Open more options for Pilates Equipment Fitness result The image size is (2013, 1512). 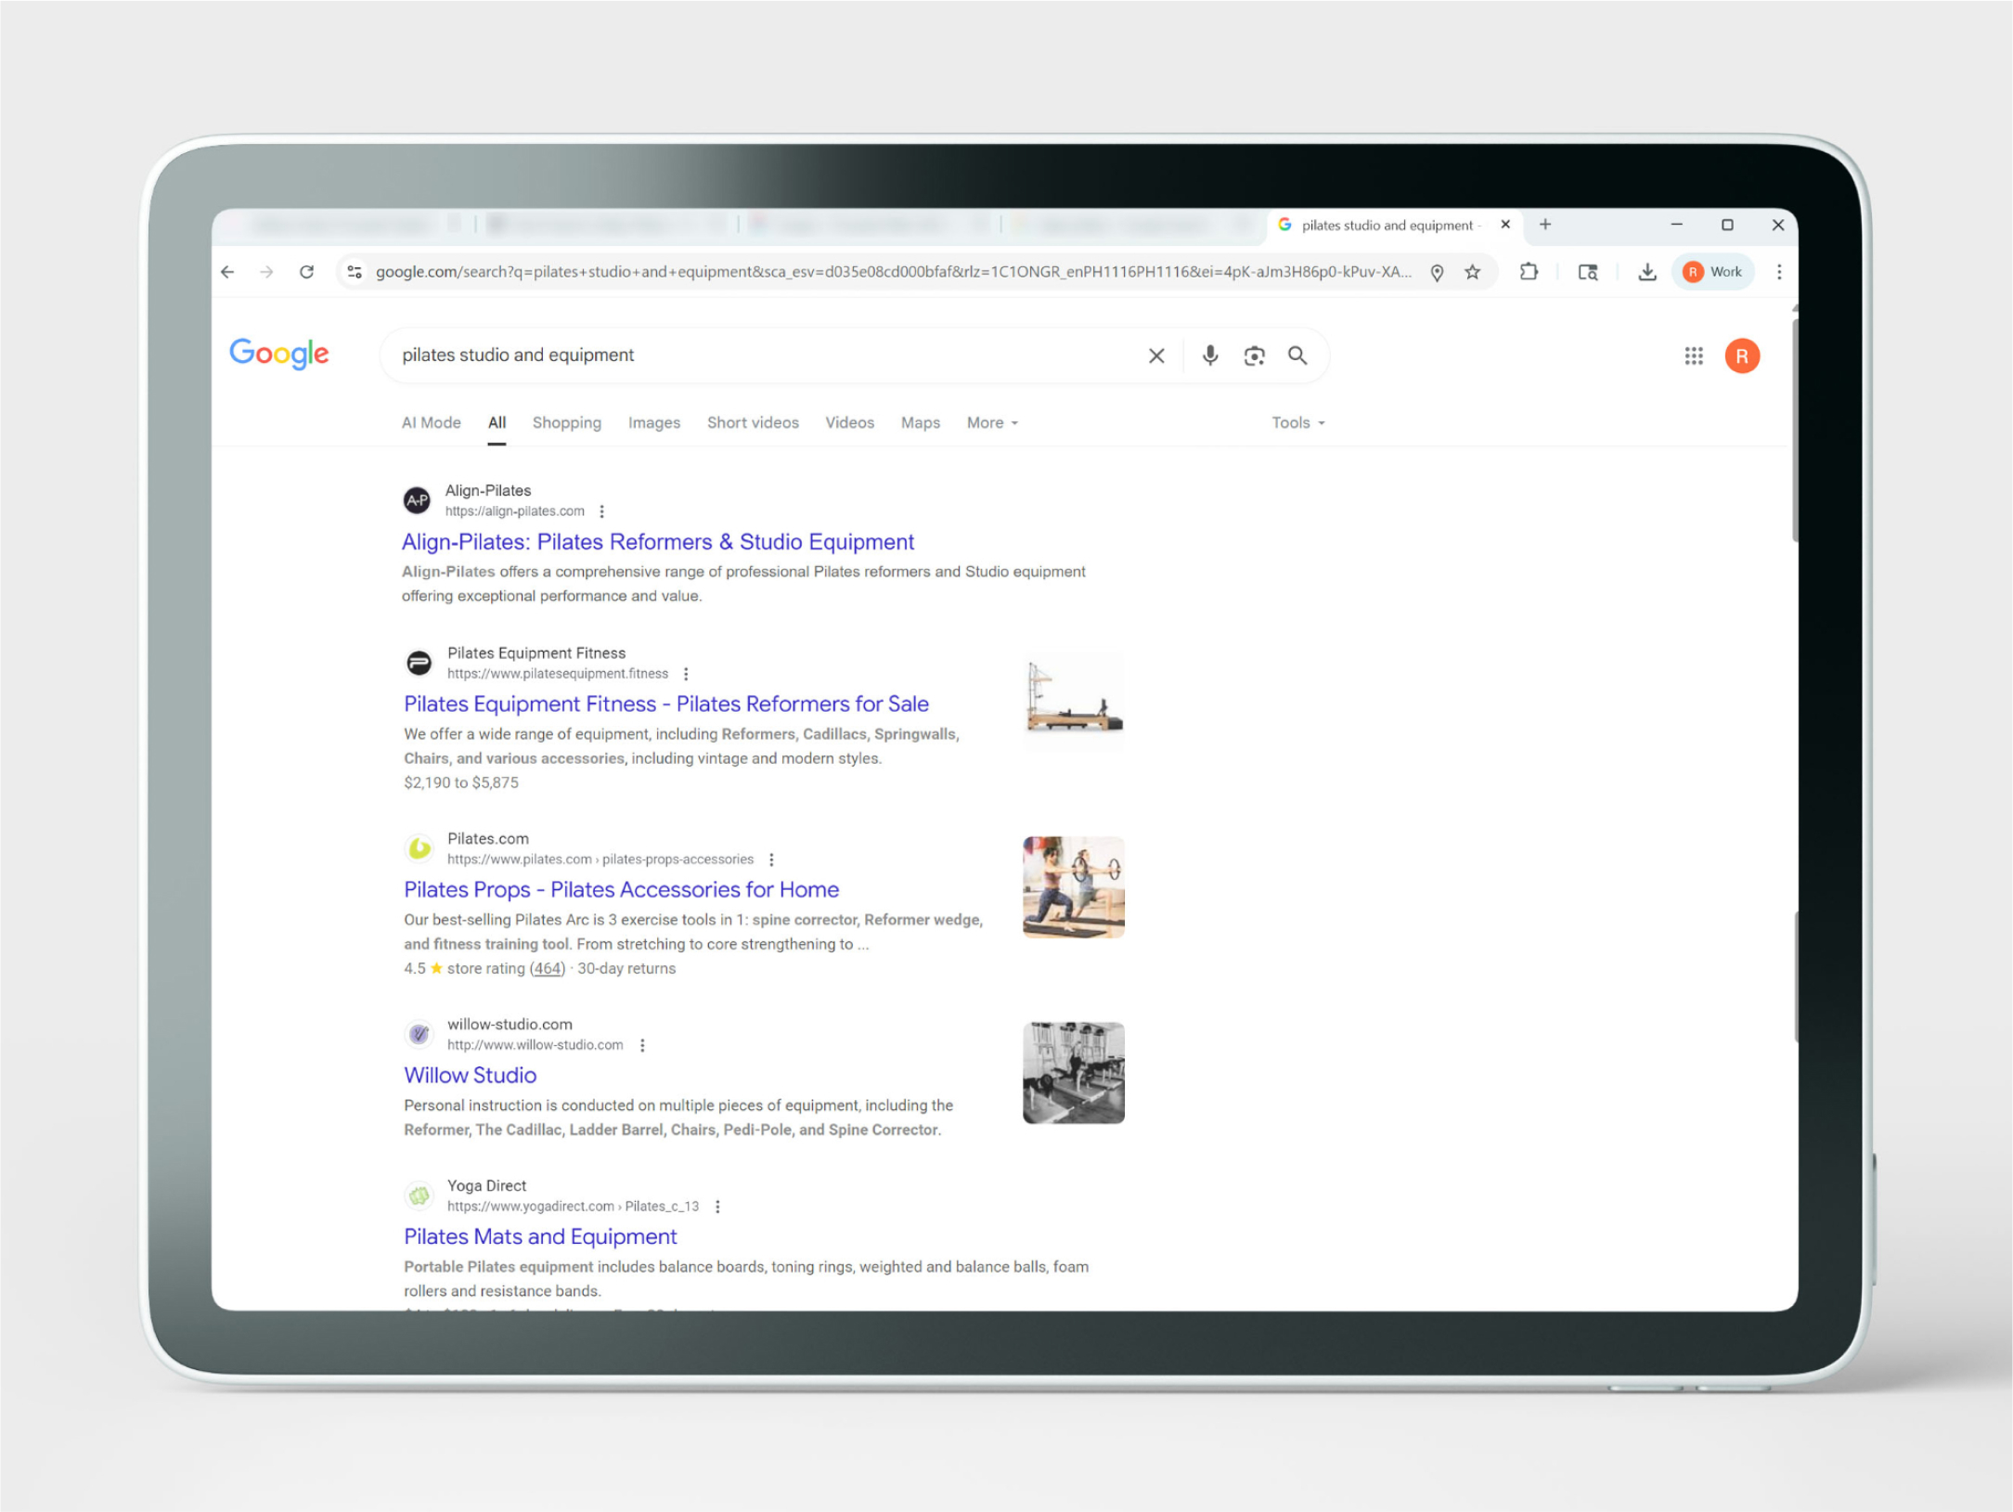[x=686, y=674]
